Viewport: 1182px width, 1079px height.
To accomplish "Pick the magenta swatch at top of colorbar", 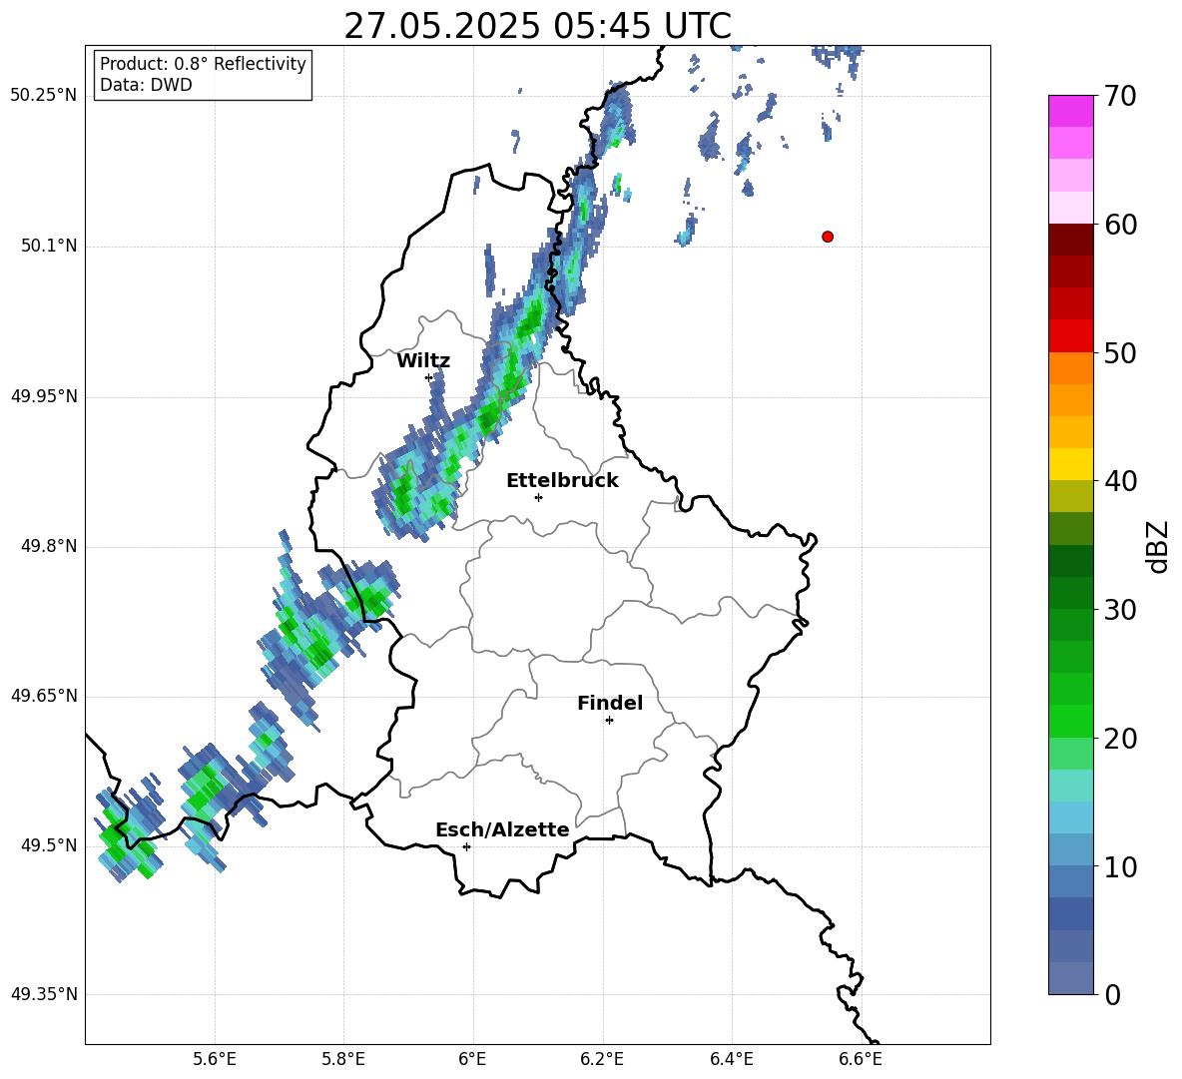I will [1070, 112].
